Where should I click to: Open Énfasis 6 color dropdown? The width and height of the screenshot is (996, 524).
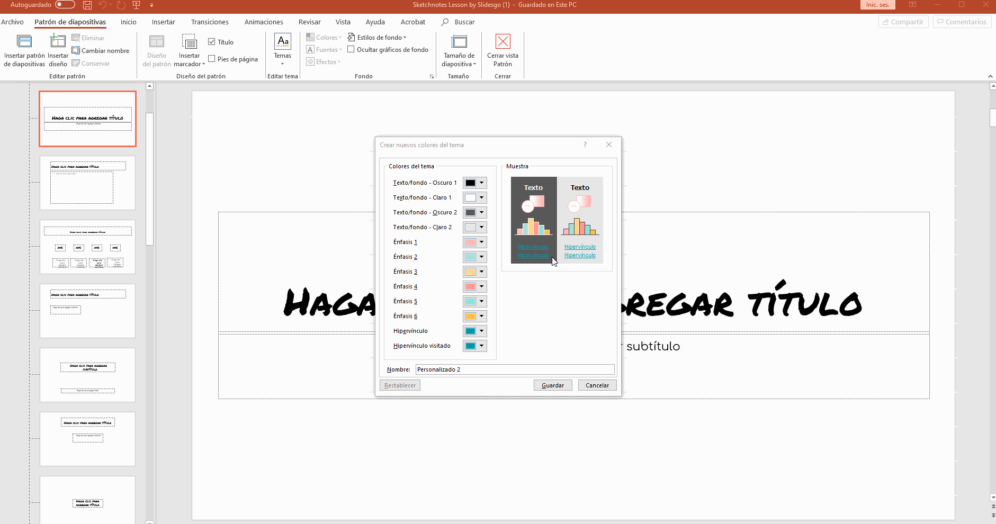coord(475,316)
